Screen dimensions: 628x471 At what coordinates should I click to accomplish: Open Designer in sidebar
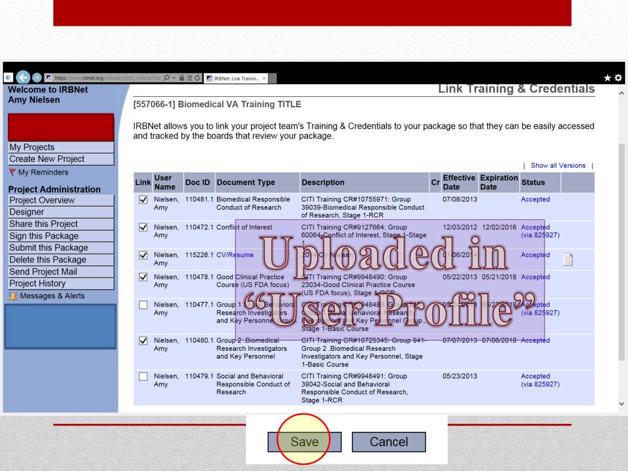point(61,212)
